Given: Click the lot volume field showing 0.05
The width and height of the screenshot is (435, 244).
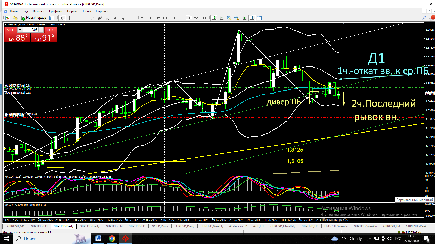Looking at the screenshot, I should pyautogui.click(x=30, y=30).
